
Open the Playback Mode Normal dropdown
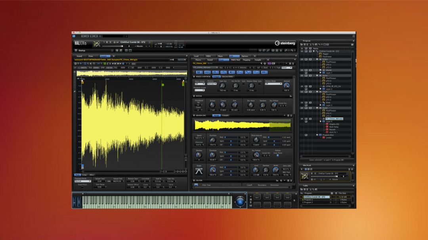pos(82,181)
